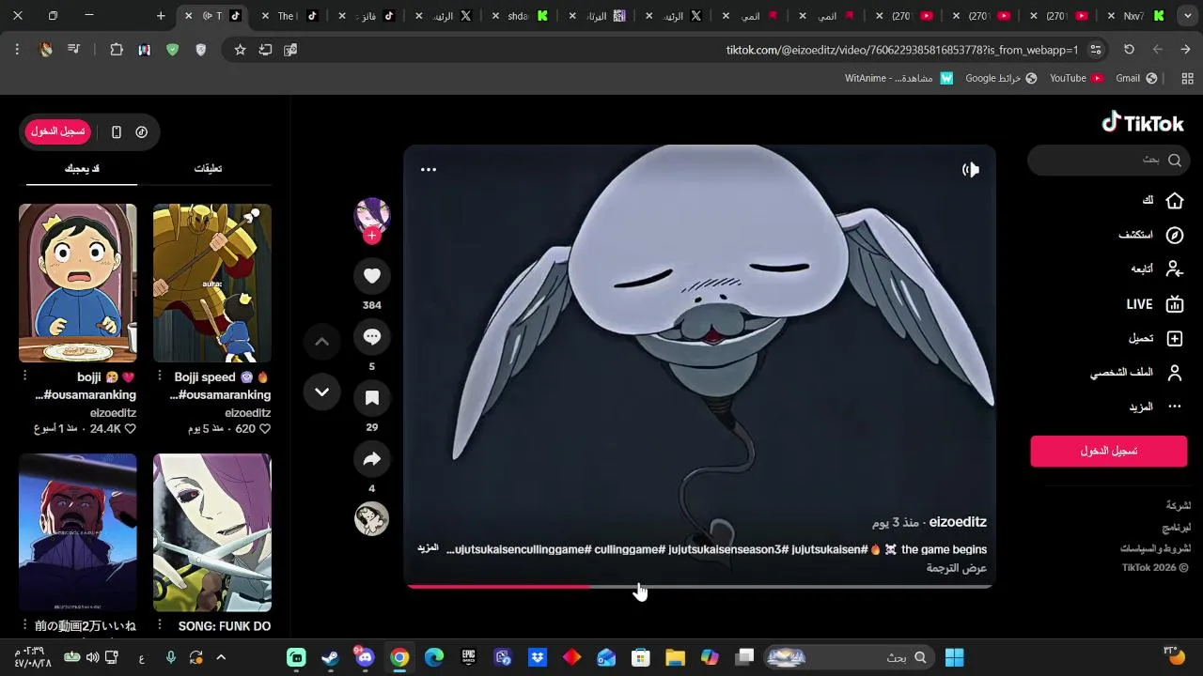Open the site information icon in the address bar

click(1096, 50)
